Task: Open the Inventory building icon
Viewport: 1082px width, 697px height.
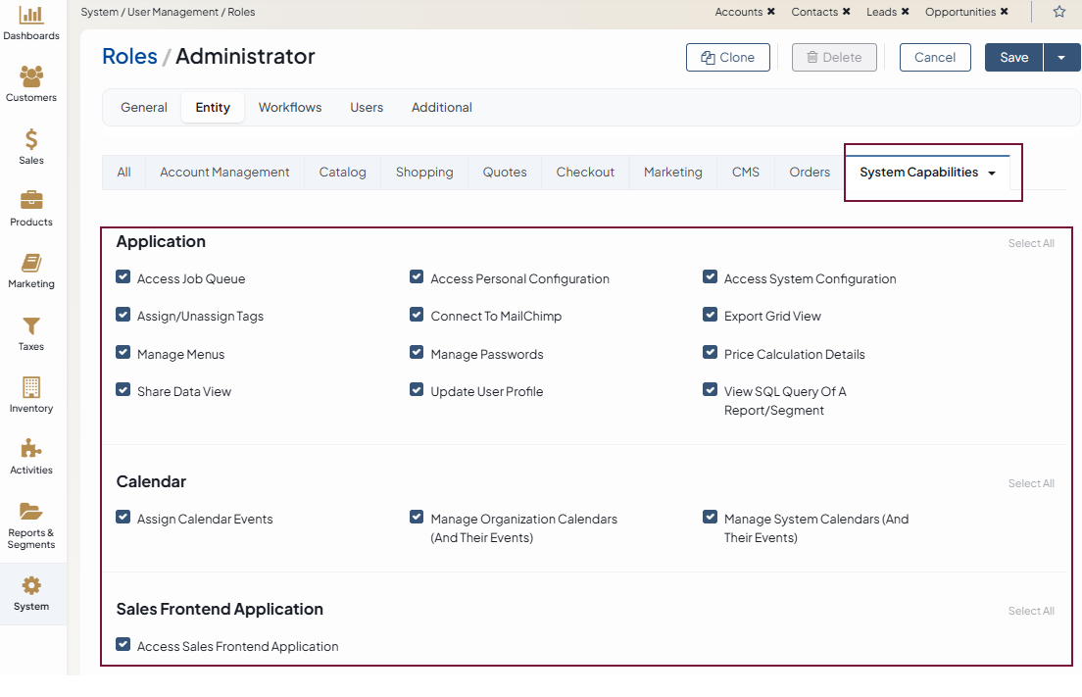Action: pos(31,387)
